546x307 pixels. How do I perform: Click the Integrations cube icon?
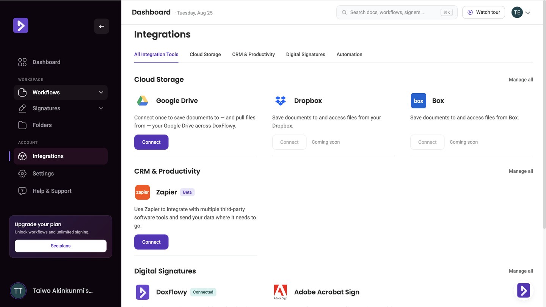coord(22,156)
